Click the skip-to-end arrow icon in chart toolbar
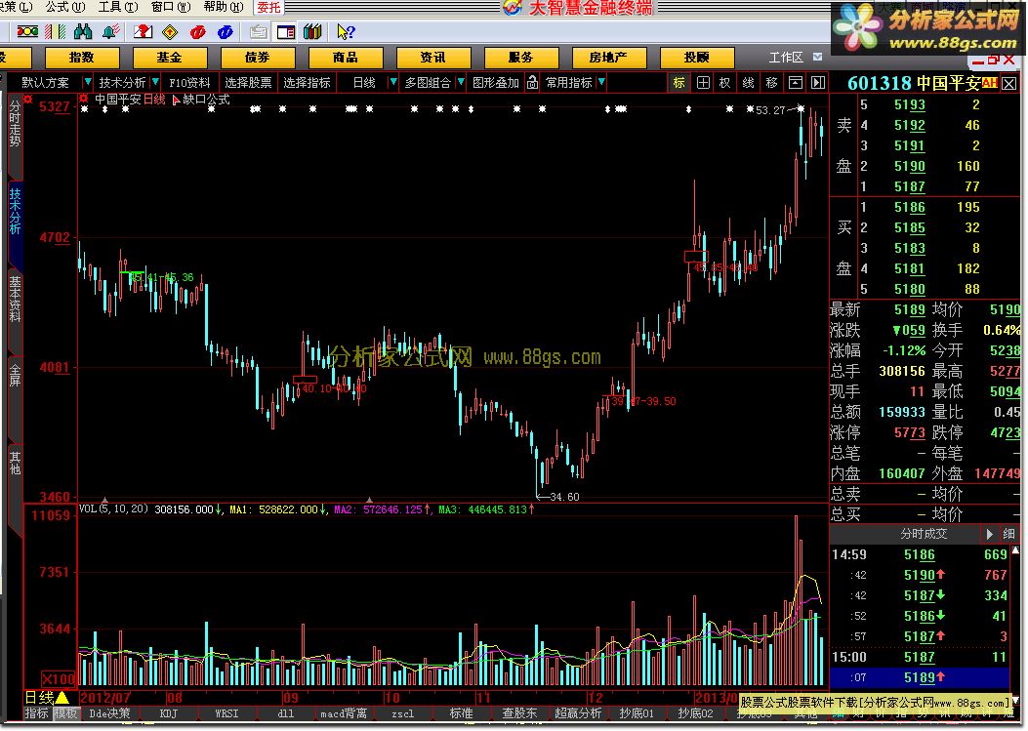This screenshot has height=731, width=1028. 817,83
